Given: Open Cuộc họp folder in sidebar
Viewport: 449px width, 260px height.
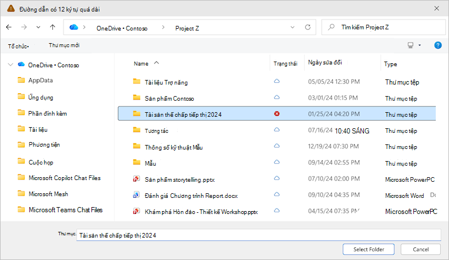Looking at the screenshot, I should click(41, 162).
